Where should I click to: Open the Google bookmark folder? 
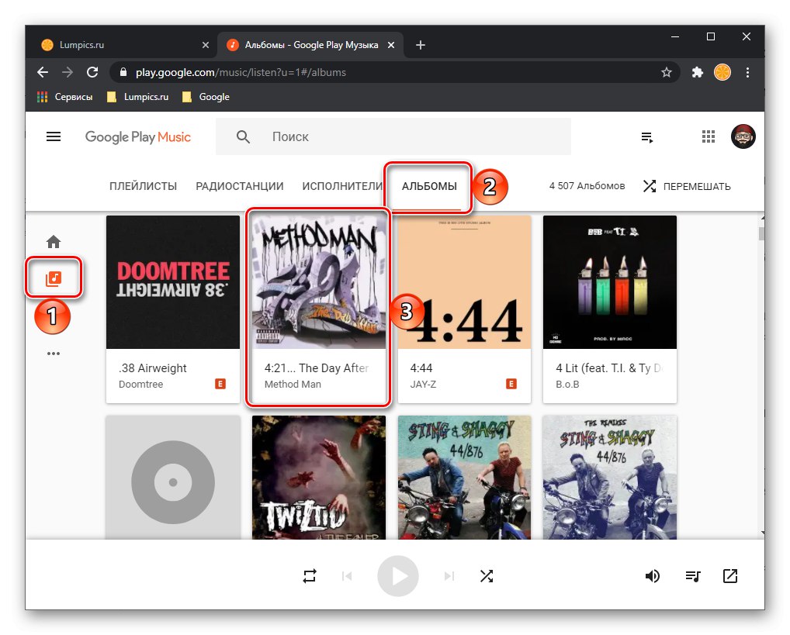tap(206, 97)
